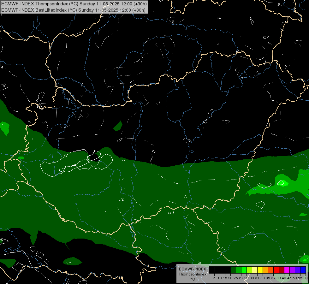Select the medium green 25–27 legend swatch
Screen dimensions: 309x284
tap(239, 270)
